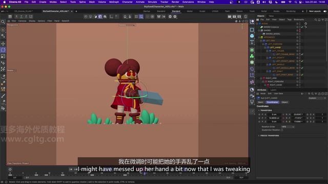Select the Coordinates attribute tab
The width and height of the screenshot is (328, 184).
tap(272, 102)
